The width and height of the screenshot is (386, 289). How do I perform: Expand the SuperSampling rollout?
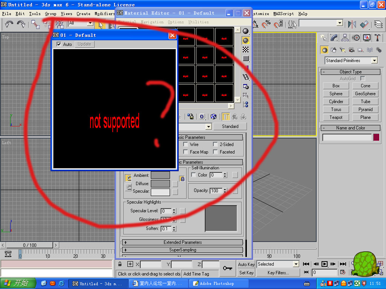182,250
